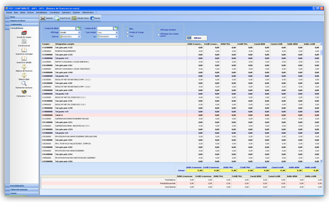Click the Compte de fin input field
Viewport: 329px width, 202px height.
pyautogui.click(x=105, y=28)
